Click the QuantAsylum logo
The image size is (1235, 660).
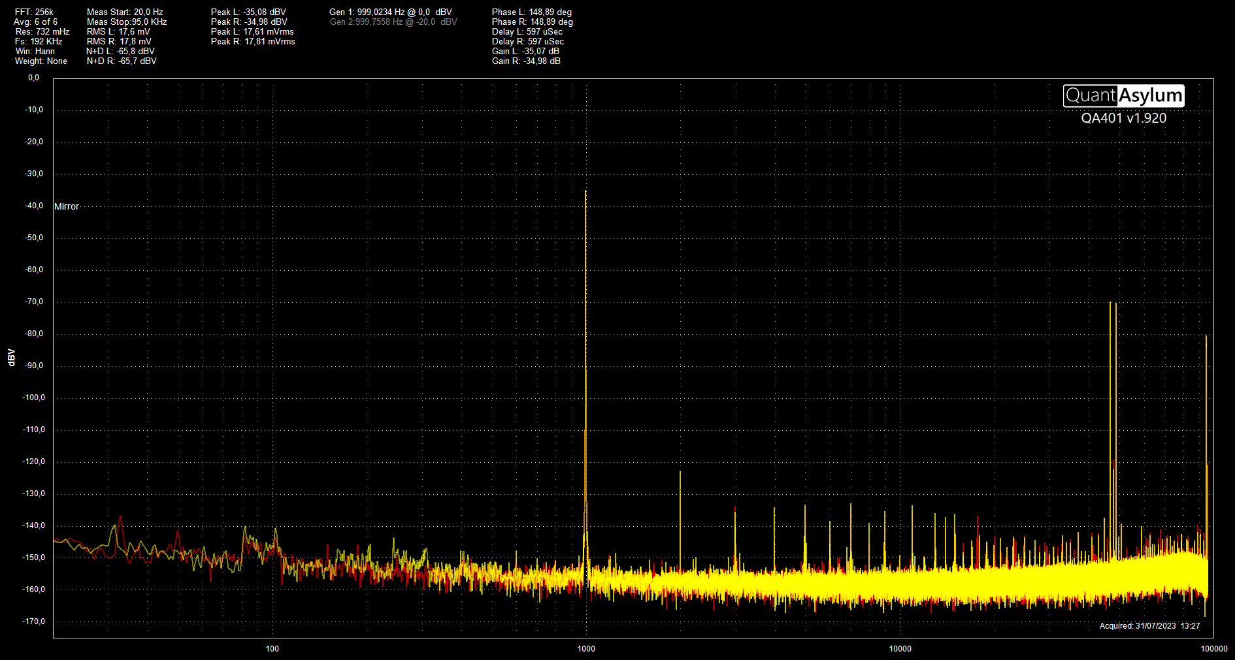click(1123, 96)
